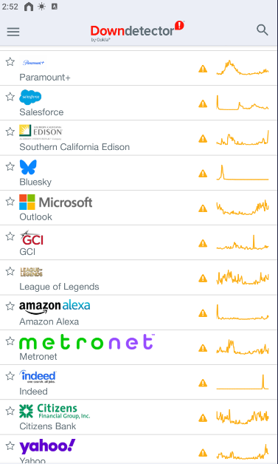Favorite Paramount+ with its star
Viewport: 278px width, 464px height.
[x=10, y=62]
